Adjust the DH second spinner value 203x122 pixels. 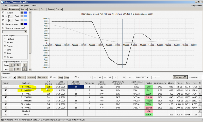(x=66, y=78)
